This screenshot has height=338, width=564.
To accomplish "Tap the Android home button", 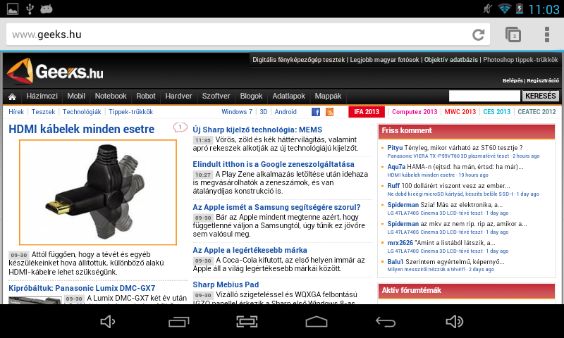I will tap(317, 322).
